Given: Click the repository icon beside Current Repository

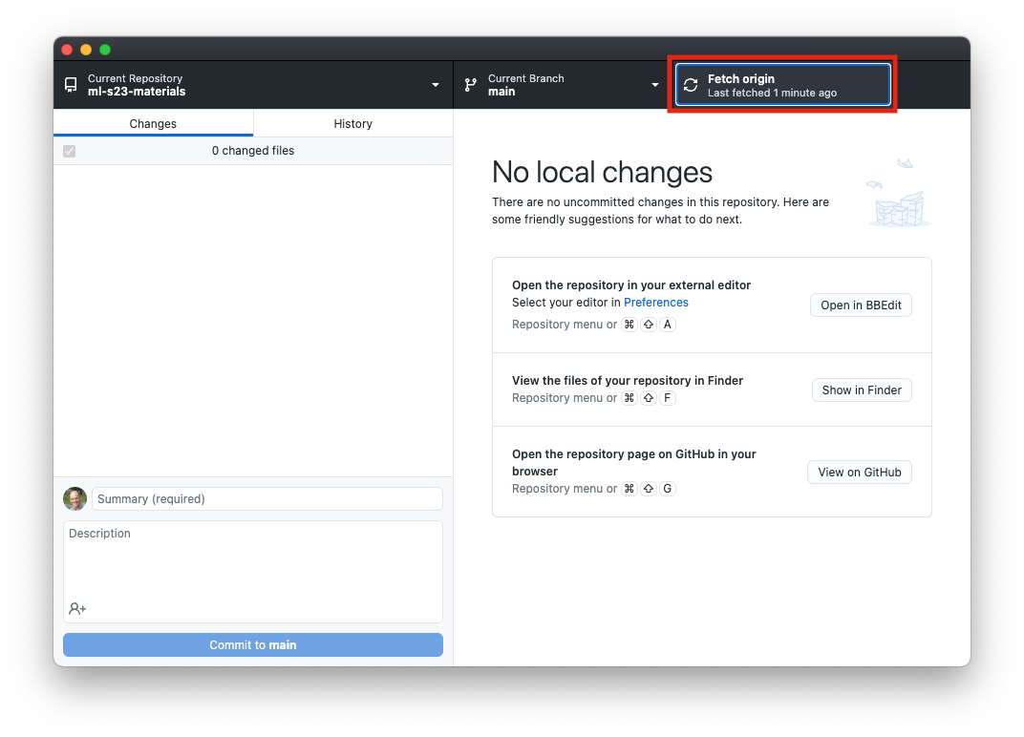Looking at the screenshot, I should point(71,85).
